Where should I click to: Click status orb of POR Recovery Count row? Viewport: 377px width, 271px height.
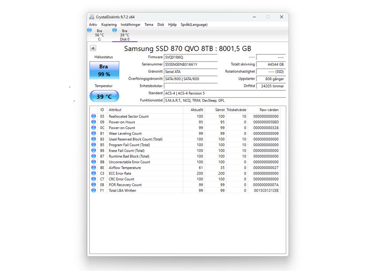pos(93,185)
